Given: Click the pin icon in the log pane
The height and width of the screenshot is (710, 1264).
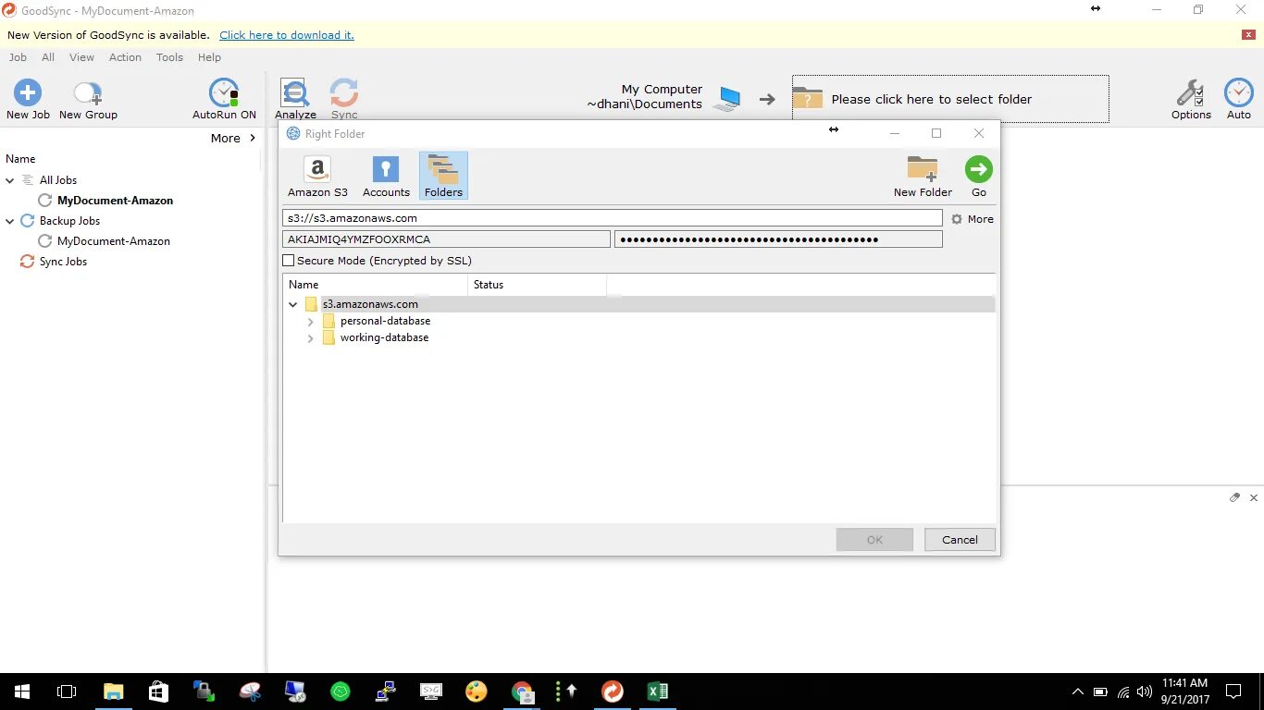Looking at the screenshot, I should pos(1234,497).
